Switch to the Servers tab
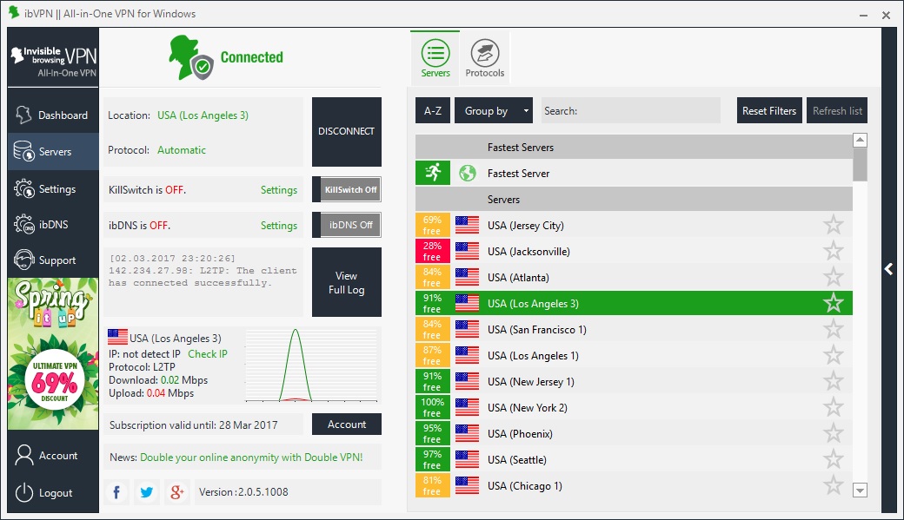 click(435, 57)
